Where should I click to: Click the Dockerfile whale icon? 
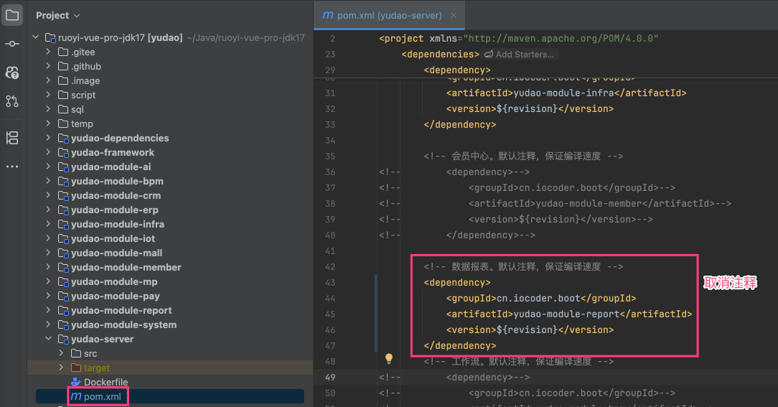[x=76, y=382]
